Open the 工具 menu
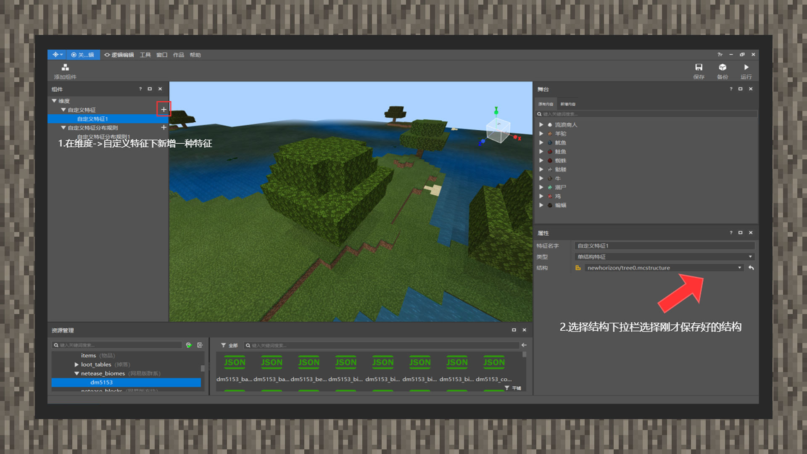Screen dimensions: 807x454 point(145,55)
